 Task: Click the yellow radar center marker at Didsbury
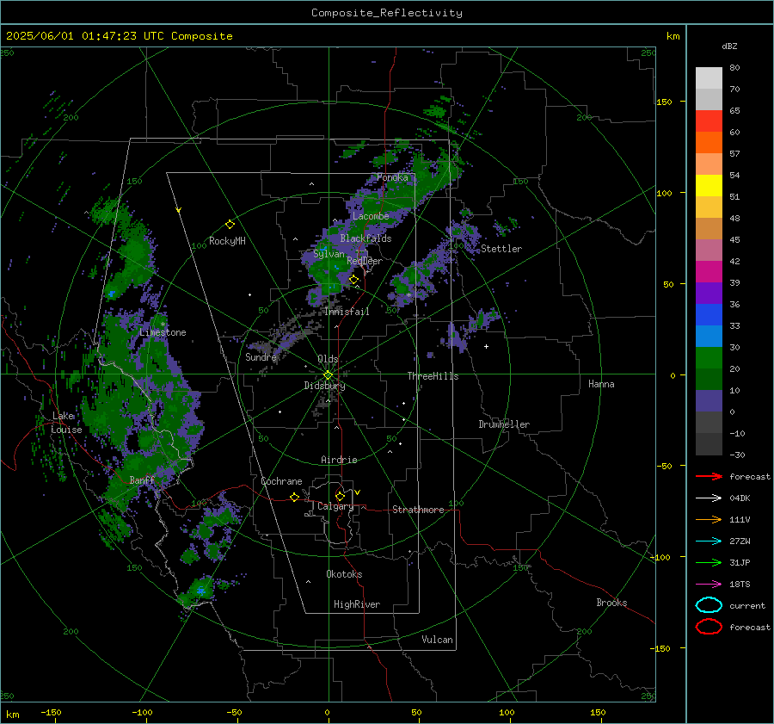point(328,375)
